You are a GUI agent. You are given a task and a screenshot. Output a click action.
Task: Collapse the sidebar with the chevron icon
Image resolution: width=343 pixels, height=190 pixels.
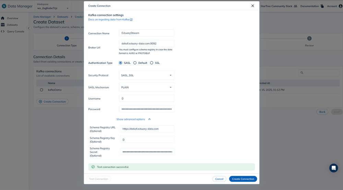29,28
